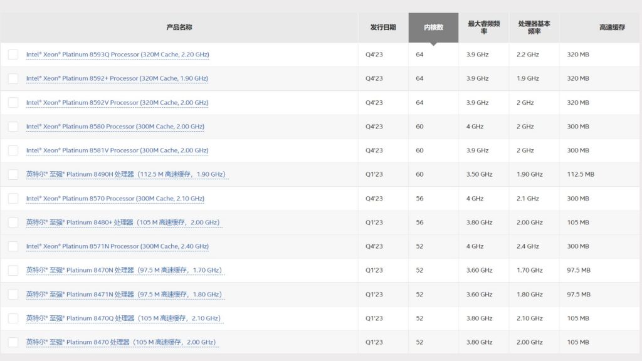The width and height of the screenshot is (642, 361).
Task: Select checkbox for Platinum 8570 Processor
Action: pos(13,199)
